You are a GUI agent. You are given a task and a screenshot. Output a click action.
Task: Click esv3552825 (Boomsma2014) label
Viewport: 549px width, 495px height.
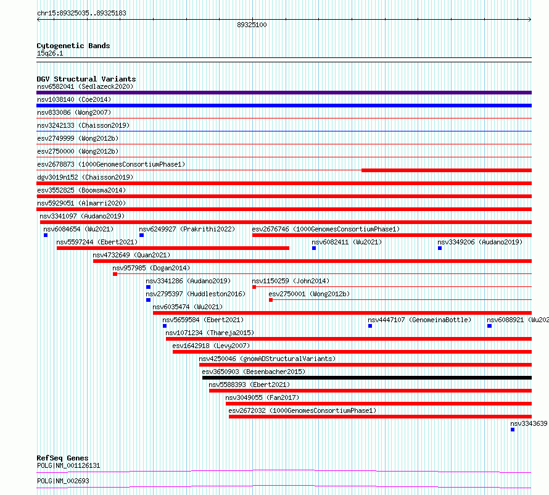[81, 190]
